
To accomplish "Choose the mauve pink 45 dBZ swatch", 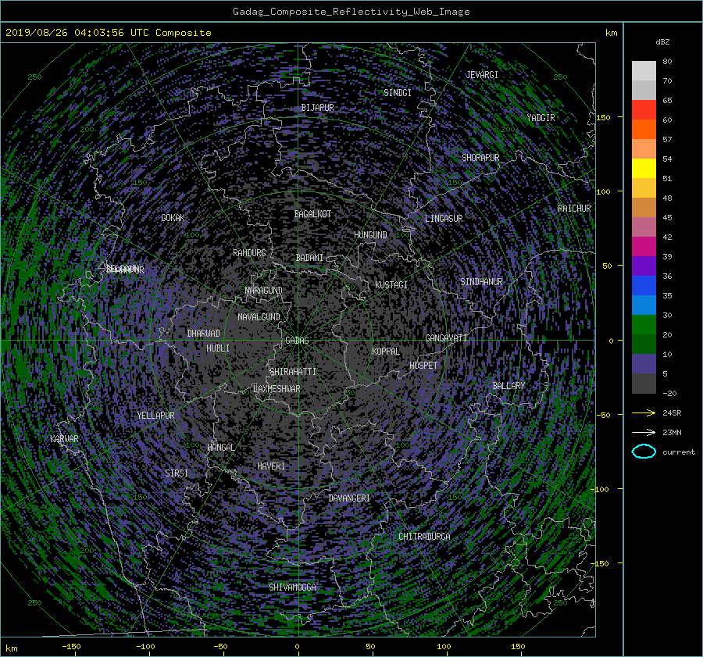I will (x=644, y=227).
